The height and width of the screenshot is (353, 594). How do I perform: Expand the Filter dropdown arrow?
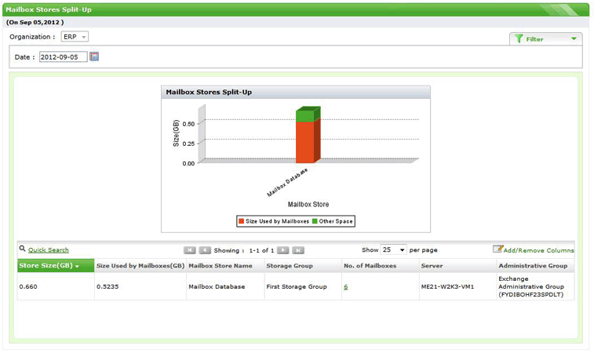574,38
